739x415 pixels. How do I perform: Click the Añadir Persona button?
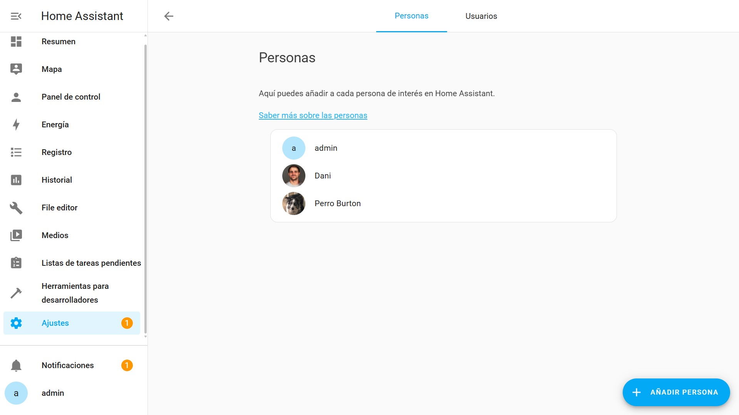(676, 392)
